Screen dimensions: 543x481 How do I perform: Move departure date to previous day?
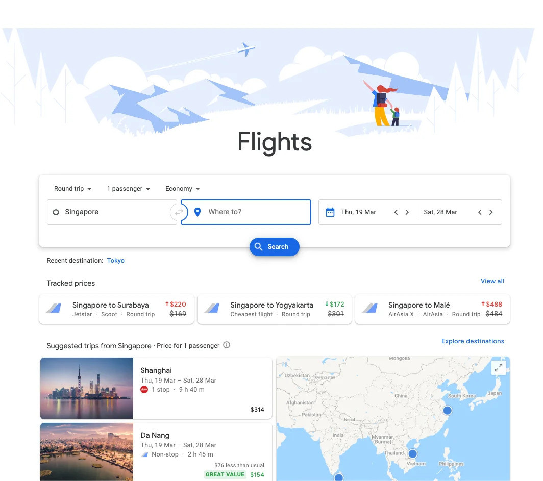pyautogui.click(x=396, y=212)
